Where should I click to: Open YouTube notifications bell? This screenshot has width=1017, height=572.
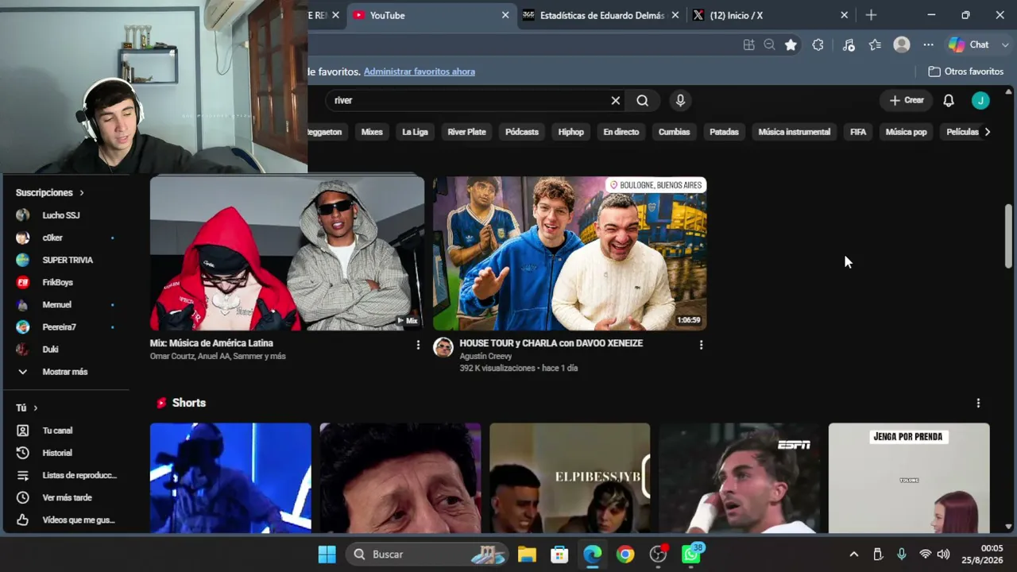pyautogui.click(x=949, y=100)
